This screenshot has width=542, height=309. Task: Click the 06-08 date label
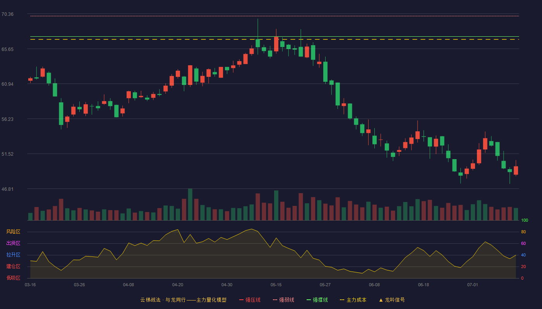(x=374, y=285)
